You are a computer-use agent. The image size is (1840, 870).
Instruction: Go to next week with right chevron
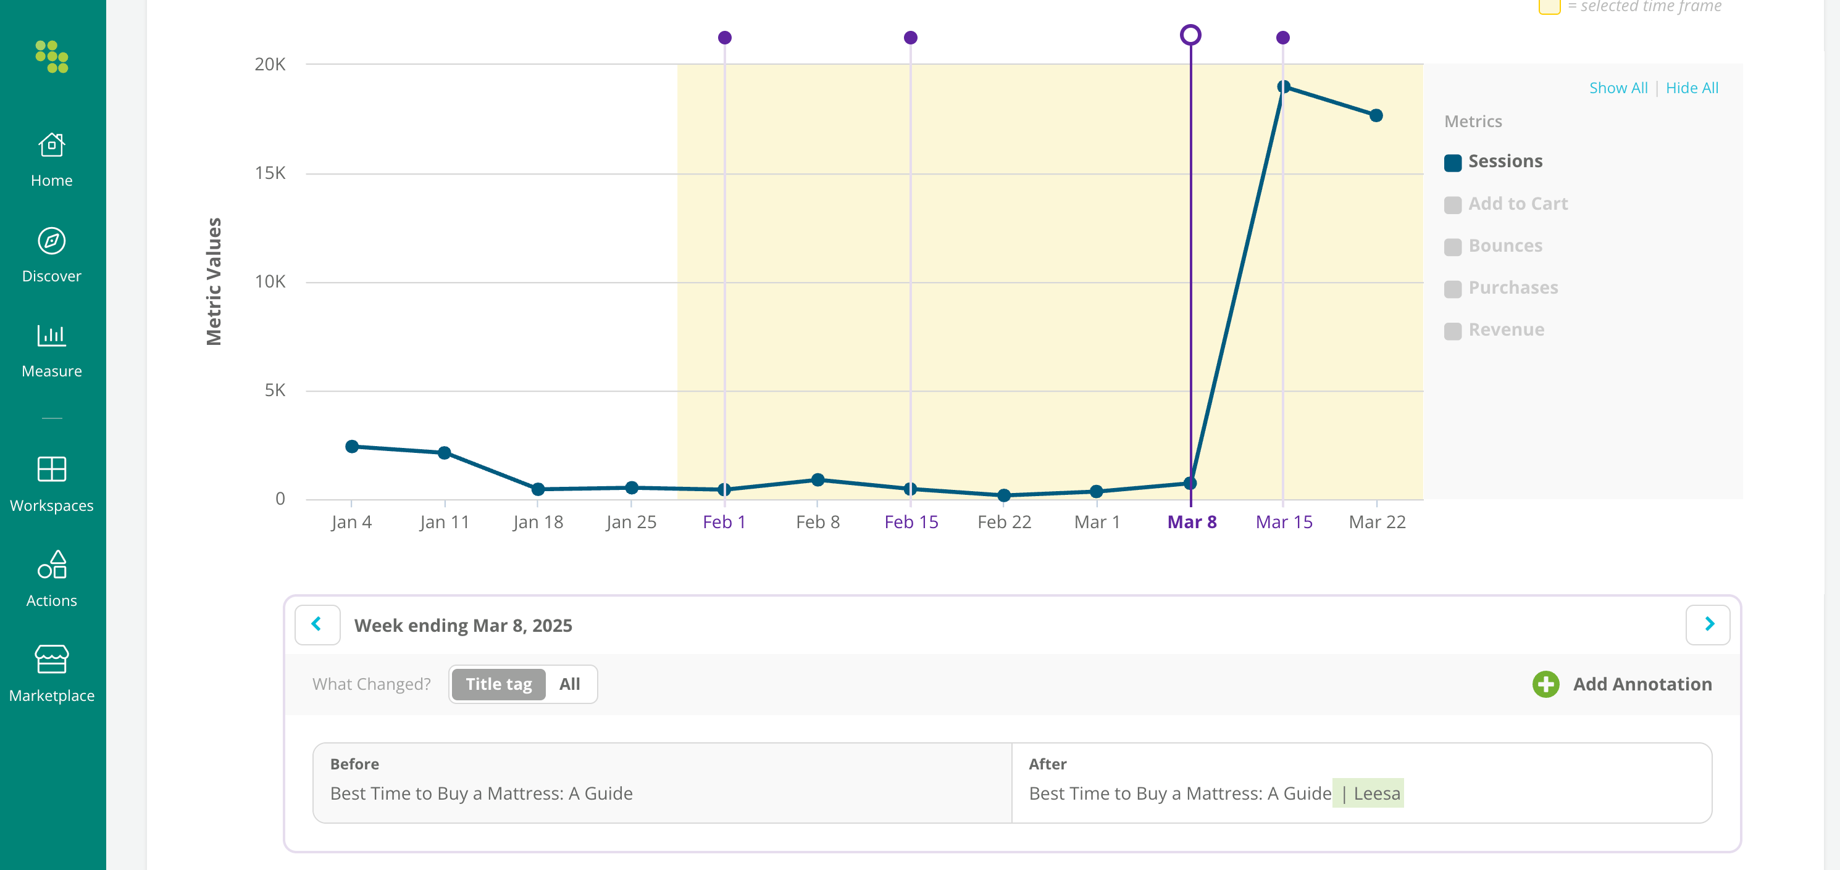1708,624
